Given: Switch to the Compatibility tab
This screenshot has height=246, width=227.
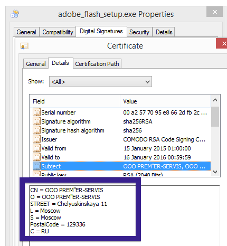Looking at the screenshot, I should point(58,32).
